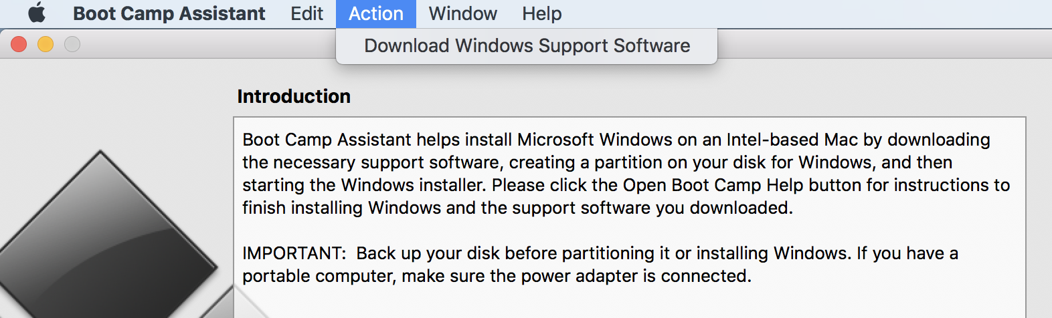This screenshot has width=1052, height=318.
Task: Click the line beginning 'finish installing Windows'
Action: coord(517,208)
